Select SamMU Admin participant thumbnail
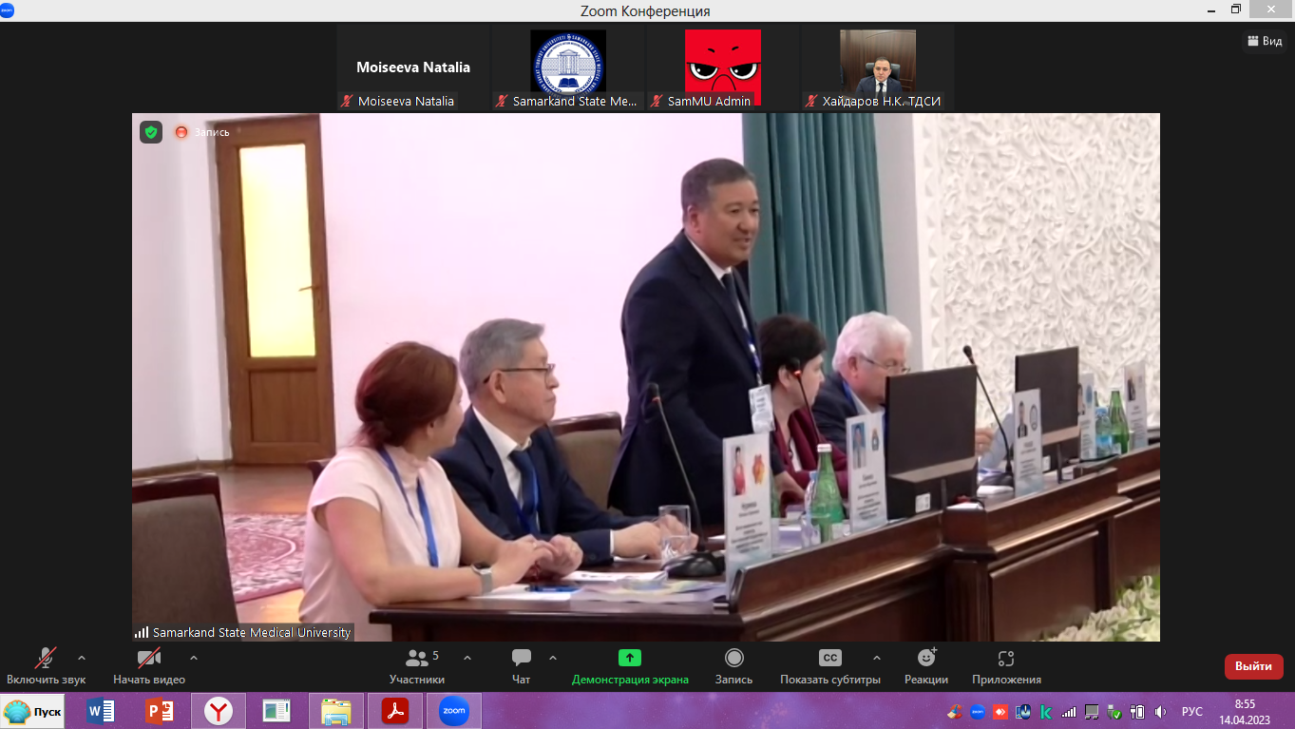 723,67
